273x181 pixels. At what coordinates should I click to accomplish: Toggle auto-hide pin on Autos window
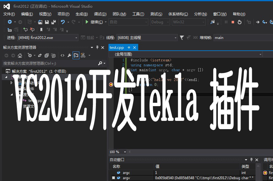point(251,160)
